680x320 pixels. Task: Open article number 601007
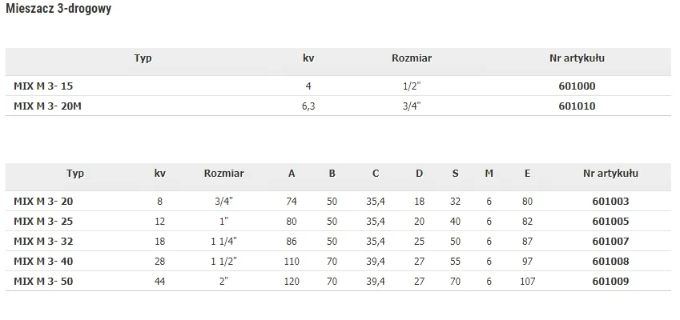[x=610, y=241]
